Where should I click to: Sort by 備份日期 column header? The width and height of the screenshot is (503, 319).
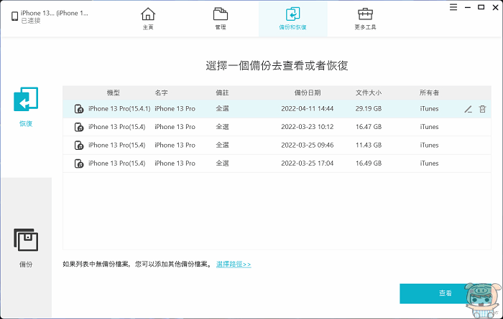(x=307, y=93)
